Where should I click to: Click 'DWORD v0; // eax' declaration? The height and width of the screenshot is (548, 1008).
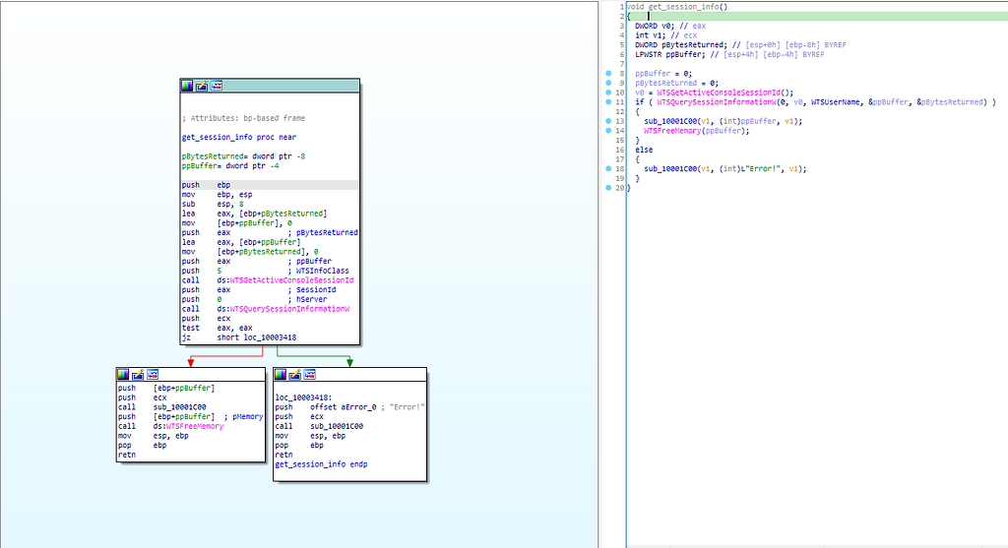[x=670, y=27]
